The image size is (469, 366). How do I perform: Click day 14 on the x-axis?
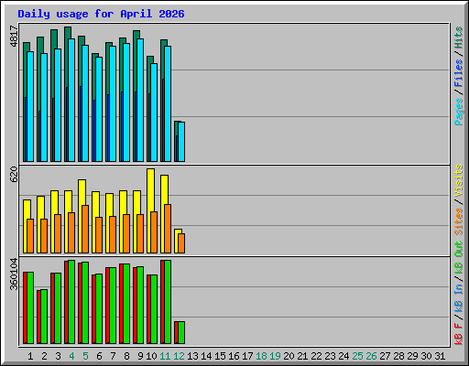point(206,356)
